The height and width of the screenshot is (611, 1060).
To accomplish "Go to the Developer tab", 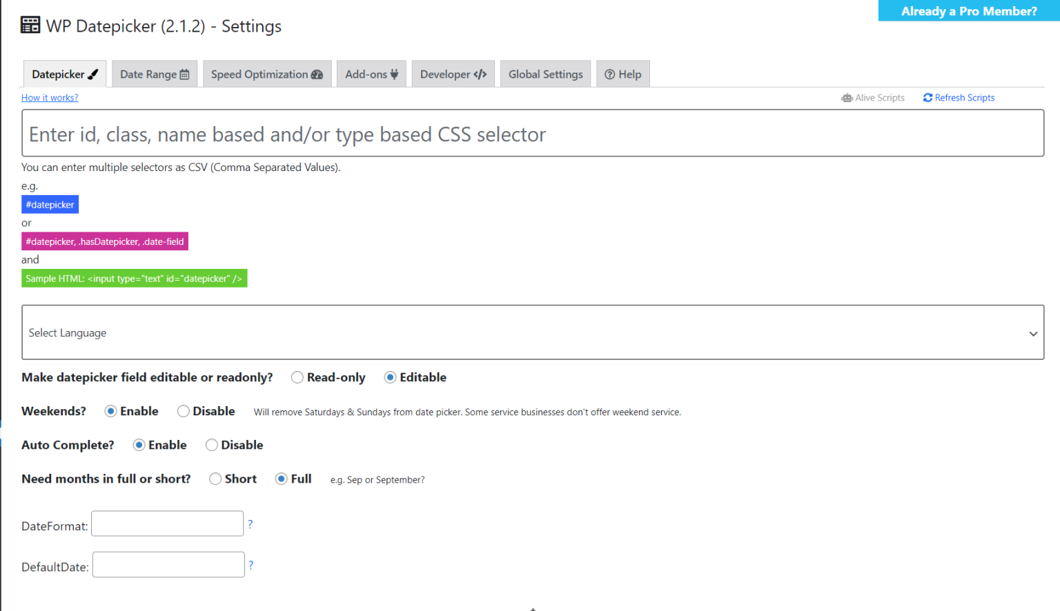I will click(453, 74).
